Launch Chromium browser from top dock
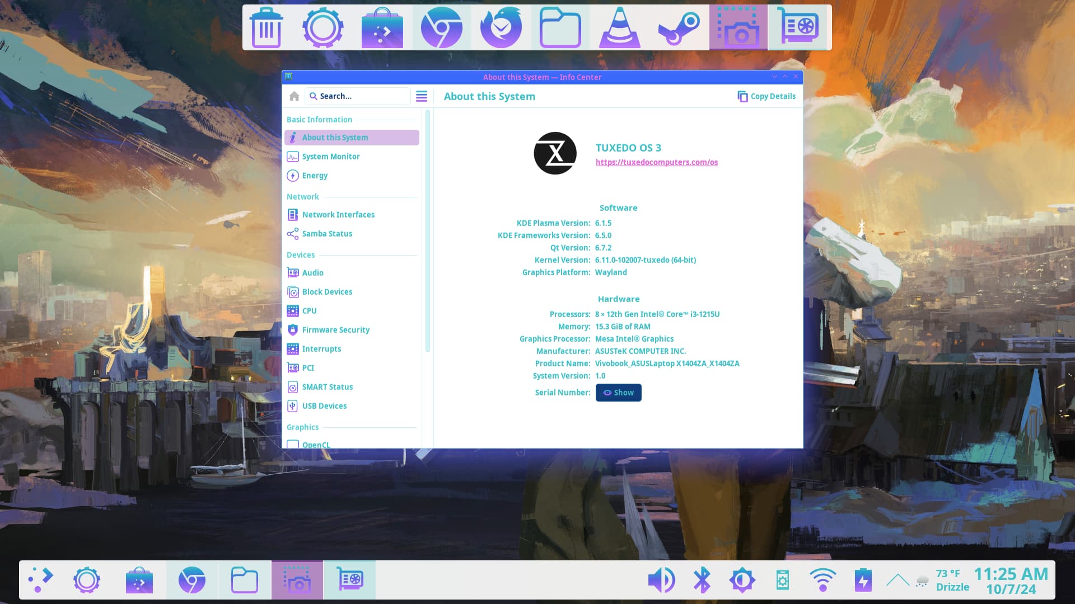1075x604 pixels. pyautogui.click(x=441, y=27)
